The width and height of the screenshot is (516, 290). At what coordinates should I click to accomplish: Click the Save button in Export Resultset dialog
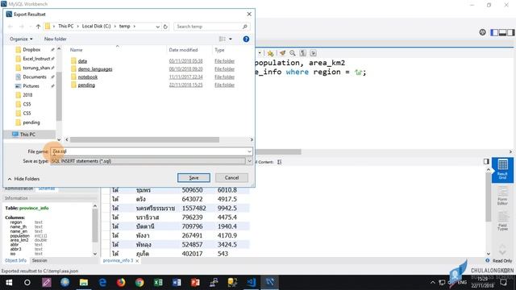click(x=193, y=177)
